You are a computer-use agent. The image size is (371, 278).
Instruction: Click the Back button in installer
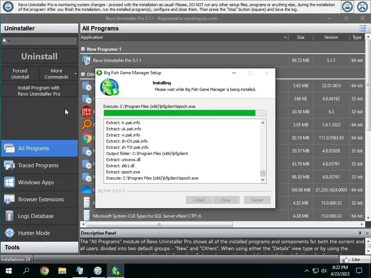pos(199,200)
